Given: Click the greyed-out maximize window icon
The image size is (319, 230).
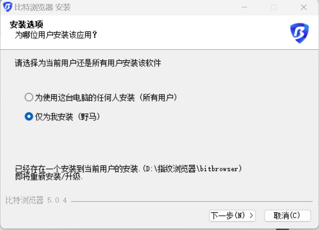Looking at the screenshot, I should 274,7.
